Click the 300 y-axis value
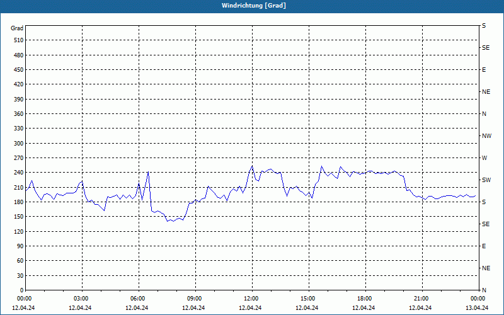This screenshot has width=504, height=315. pos(19,144)
